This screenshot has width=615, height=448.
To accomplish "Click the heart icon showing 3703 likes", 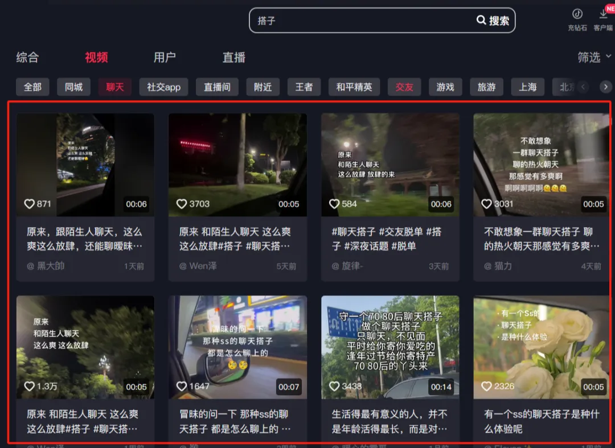I will (181, 203).
